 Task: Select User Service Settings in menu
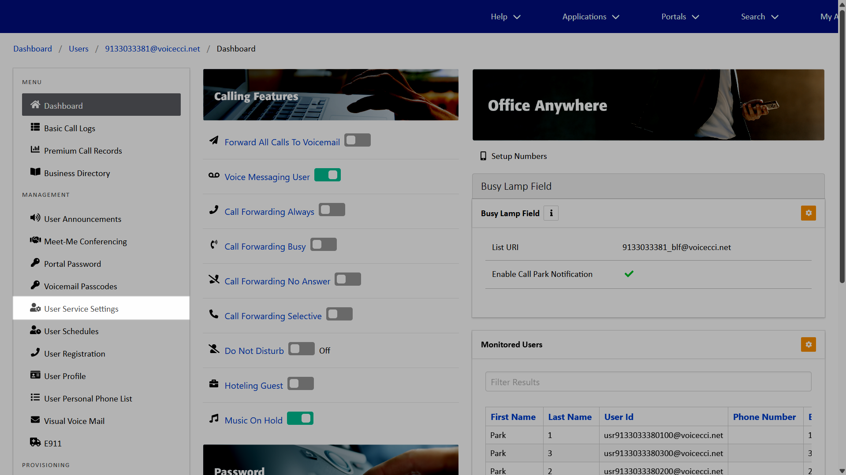(81, 309)
